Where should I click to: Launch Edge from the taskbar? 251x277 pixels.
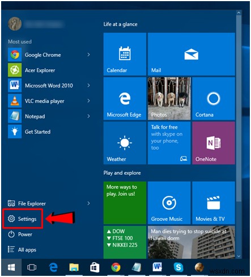point(53,267)
